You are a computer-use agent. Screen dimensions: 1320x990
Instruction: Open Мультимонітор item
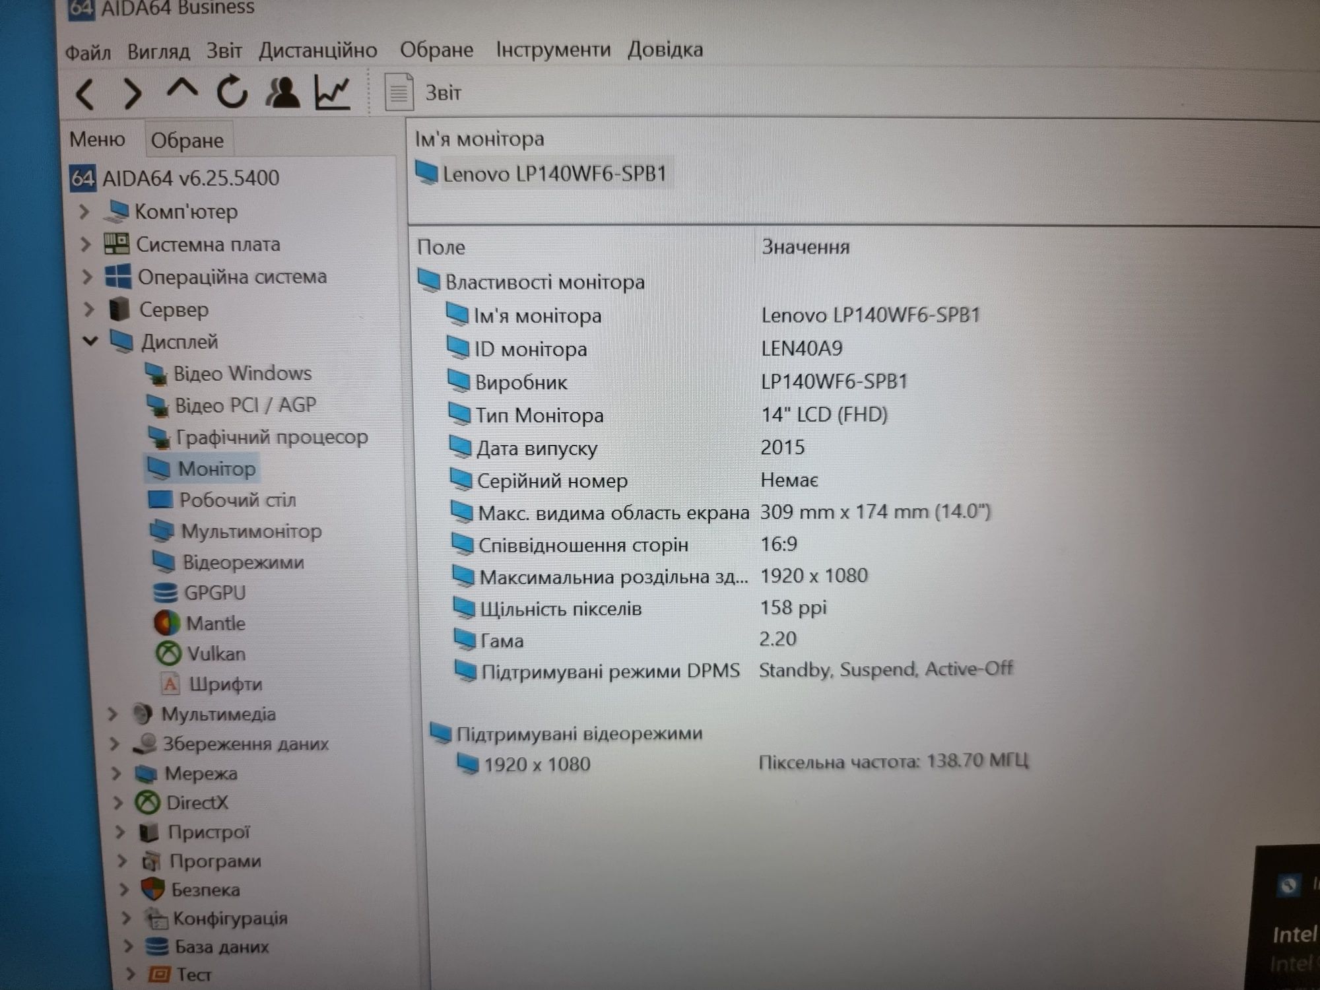pyautogui.click(x=236, y=531)
